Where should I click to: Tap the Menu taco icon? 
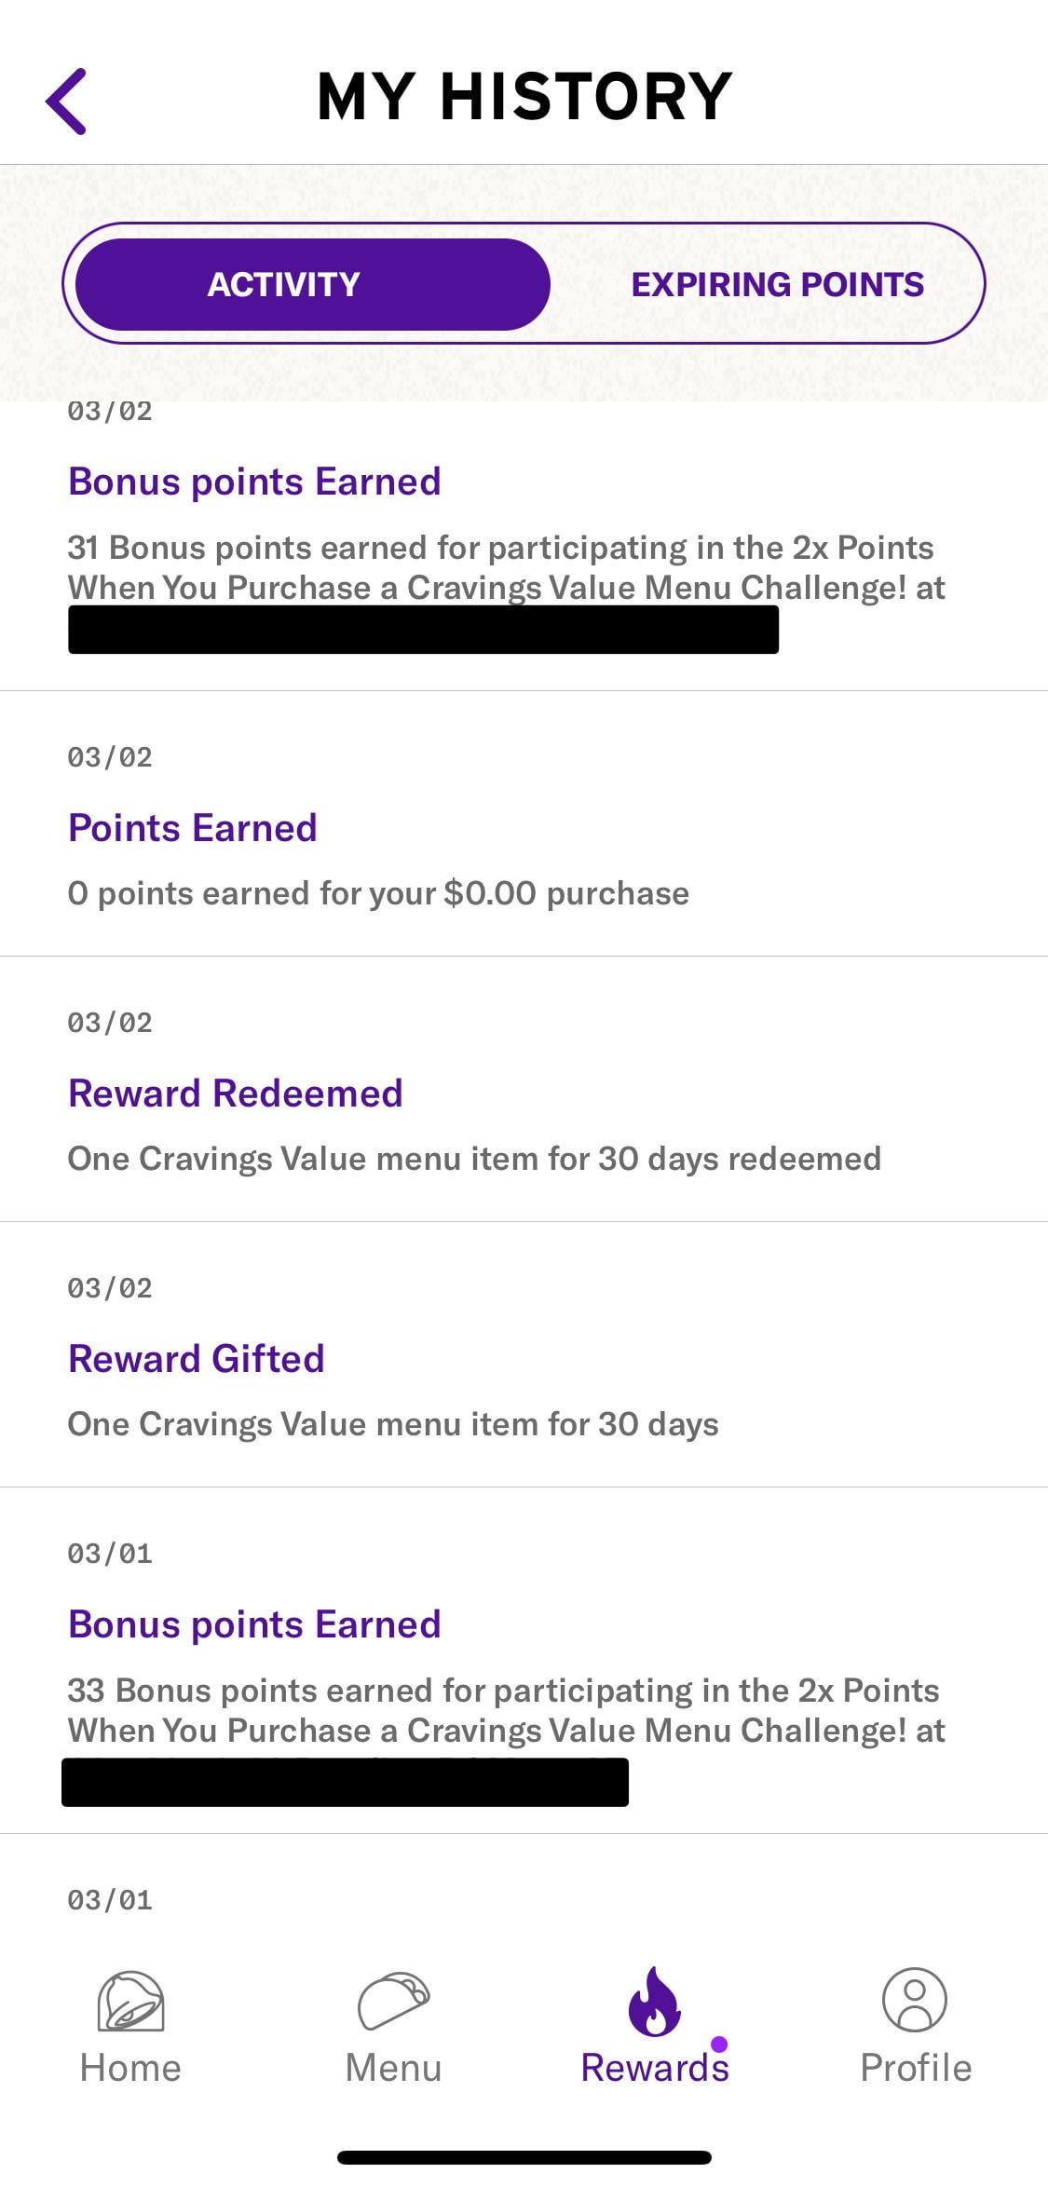point(393,2001)
